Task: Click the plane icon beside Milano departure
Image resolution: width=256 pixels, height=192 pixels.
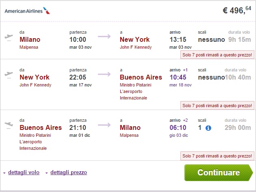Action: point(8,37)
